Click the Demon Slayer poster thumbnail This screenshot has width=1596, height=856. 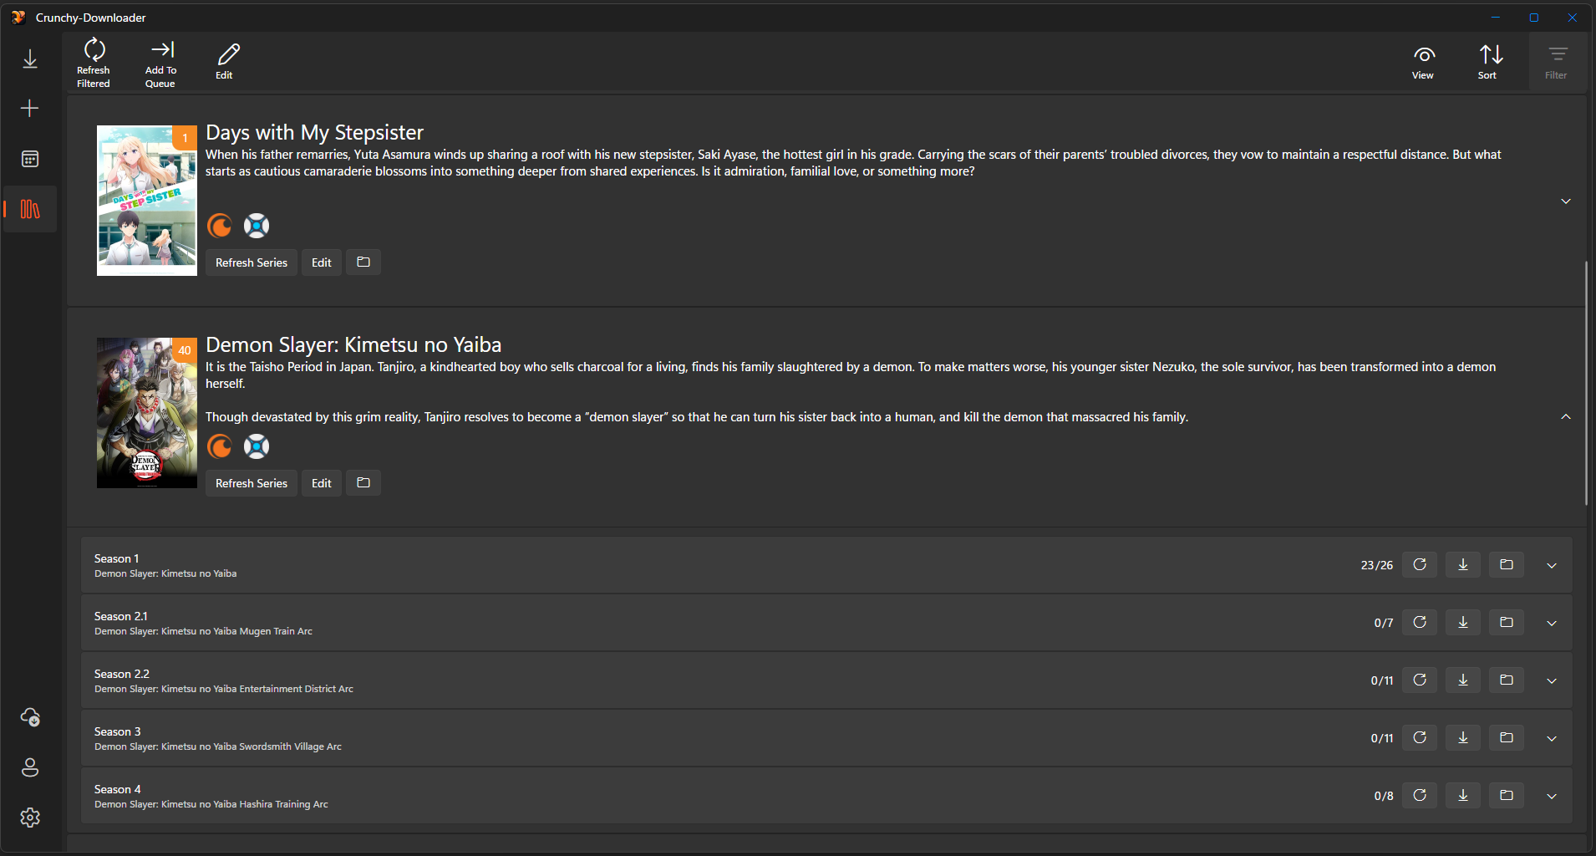[x=146, y=413]
